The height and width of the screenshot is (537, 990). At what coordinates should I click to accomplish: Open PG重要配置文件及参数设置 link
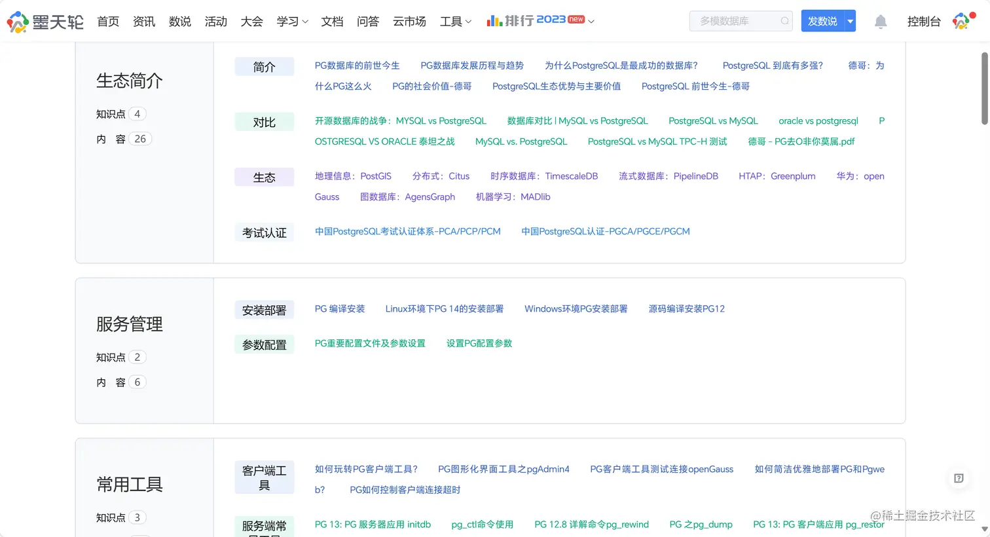370,343
